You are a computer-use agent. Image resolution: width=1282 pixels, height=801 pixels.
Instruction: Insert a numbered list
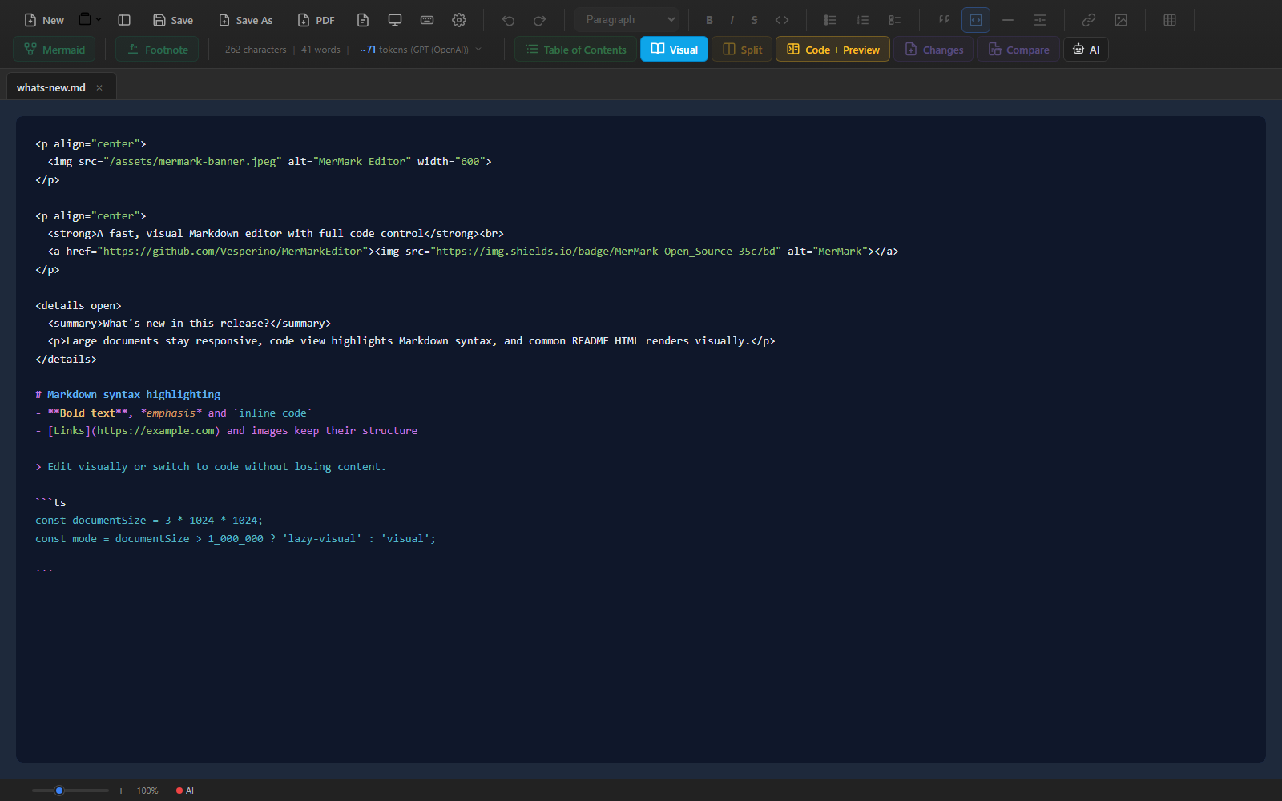pos(863,20)
